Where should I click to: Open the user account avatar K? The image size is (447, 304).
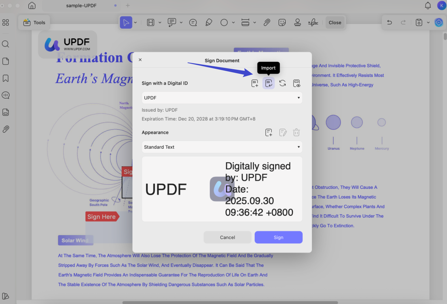pos(442,5)
